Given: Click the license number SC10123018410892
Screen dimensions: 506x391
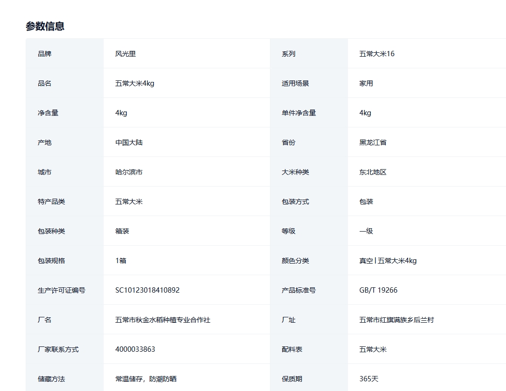Looking at the screenshot, I should point(147,290).
